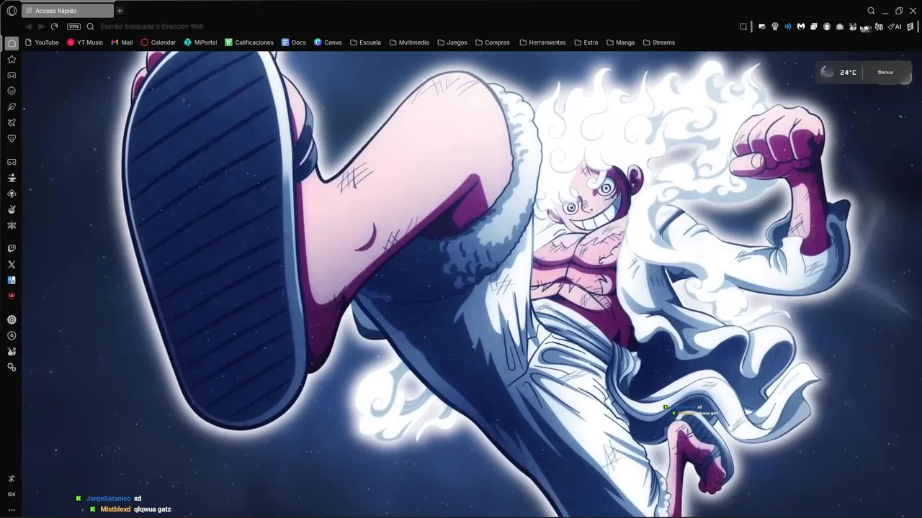This screenshot has height=518, width=922.
Task: Open the Juegos bookmarks folder
Action: [452, 42]
